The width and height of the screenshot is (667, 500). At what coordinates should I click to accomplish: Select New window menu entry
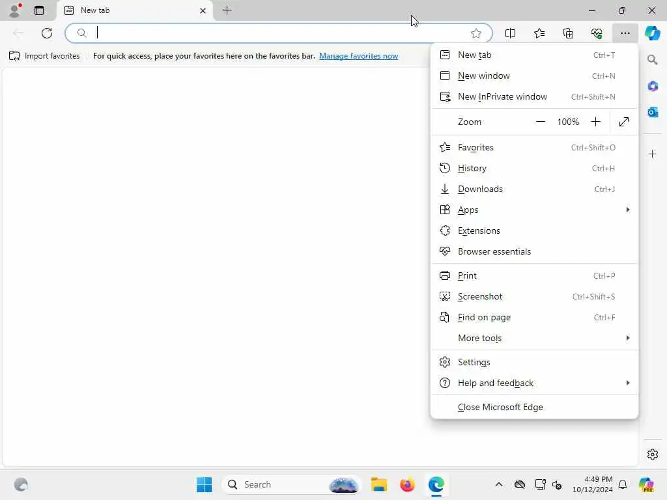[535, 76]
